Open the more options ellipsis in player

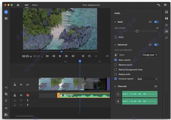point(96,56)
